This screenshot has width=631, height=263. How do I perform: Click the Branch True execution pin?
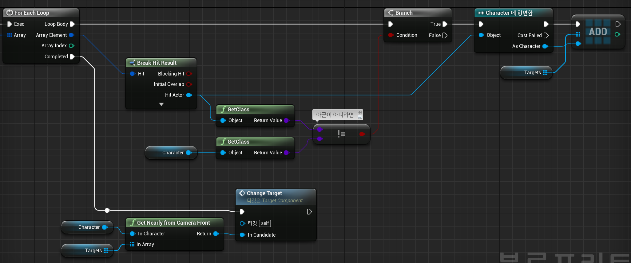[x=445, y=24]
